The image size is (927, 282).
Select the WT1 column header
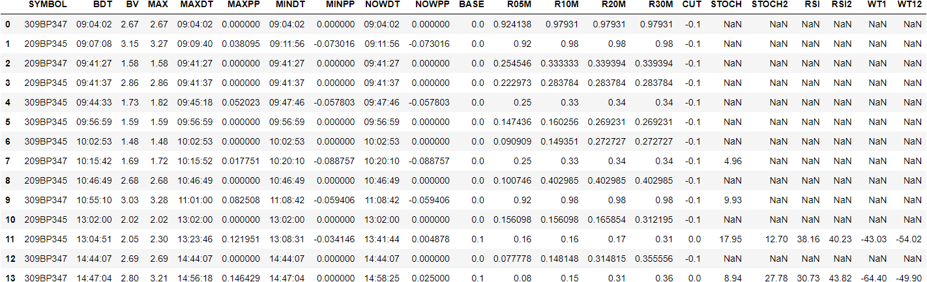pyautogui.click(x=877, y=5)
